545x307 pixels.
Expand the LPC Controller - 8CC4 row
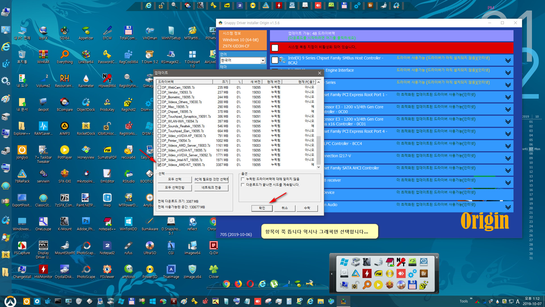pos(508,146)
